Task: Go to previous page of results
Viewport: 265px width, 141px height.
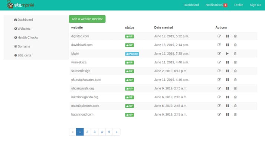Action: click(72, 132)
